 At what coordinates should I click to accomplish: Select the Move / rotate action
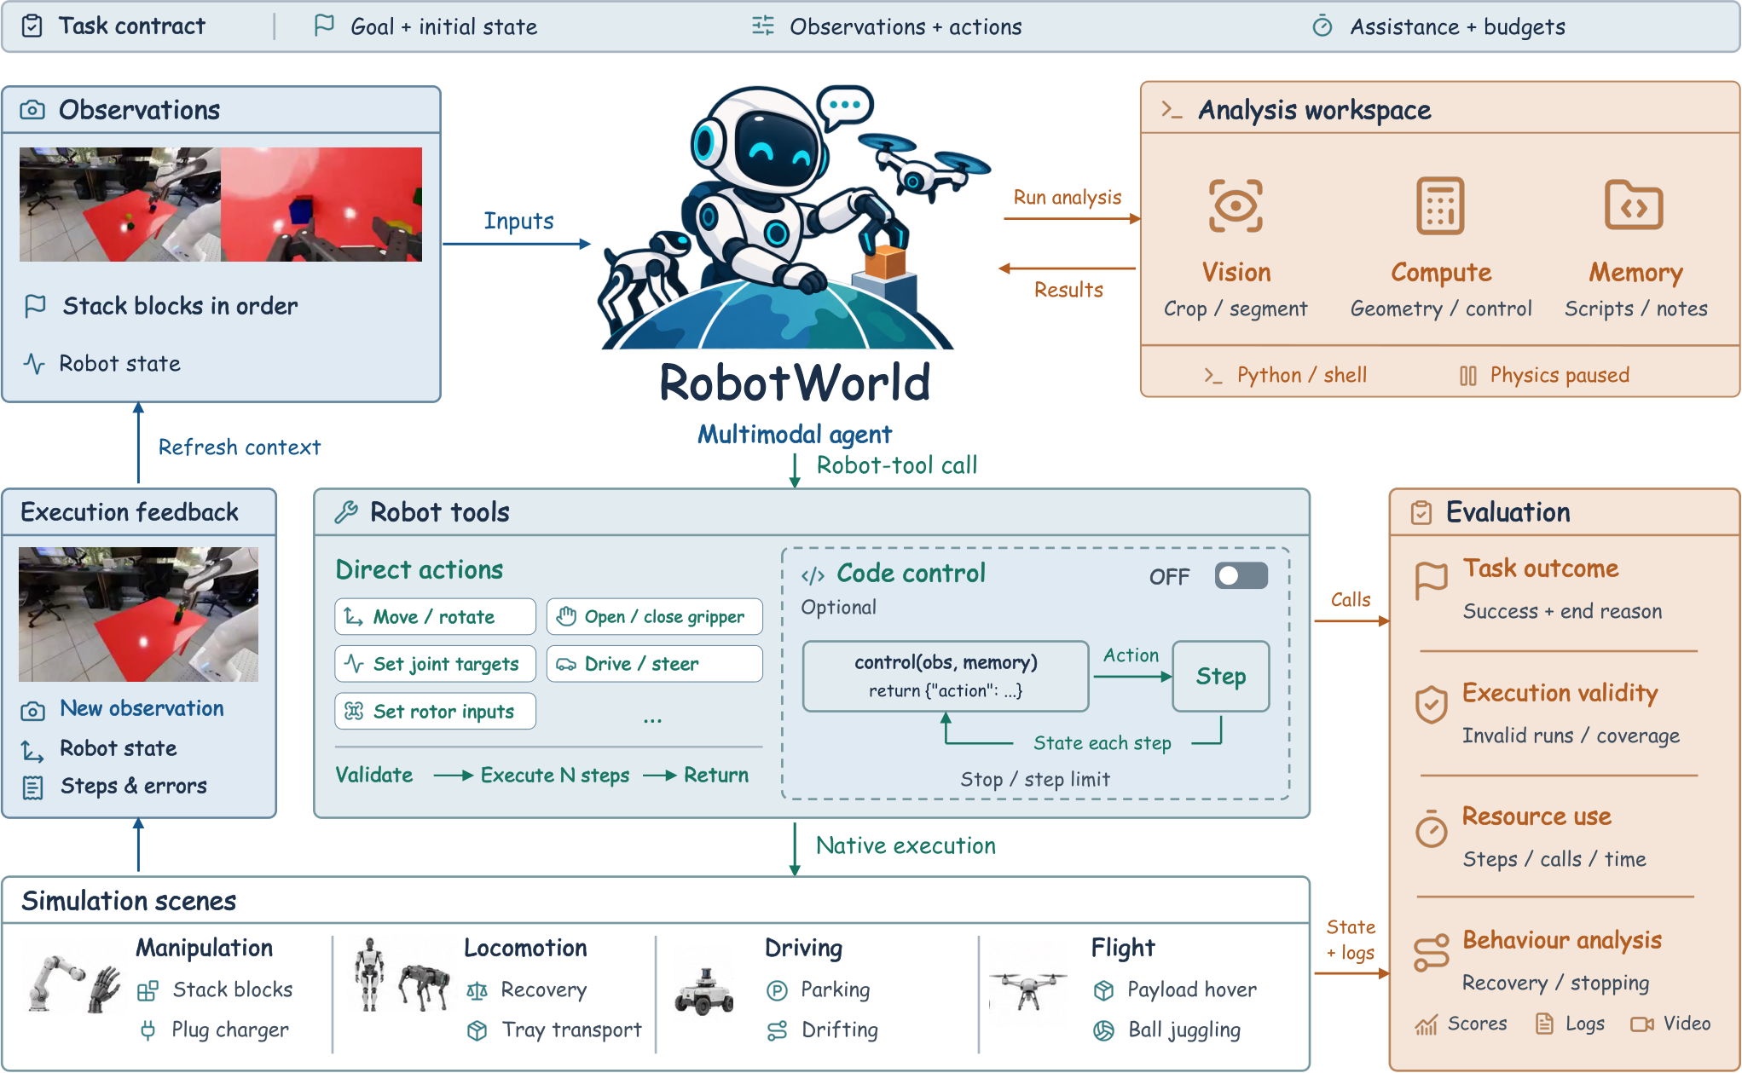435,616
